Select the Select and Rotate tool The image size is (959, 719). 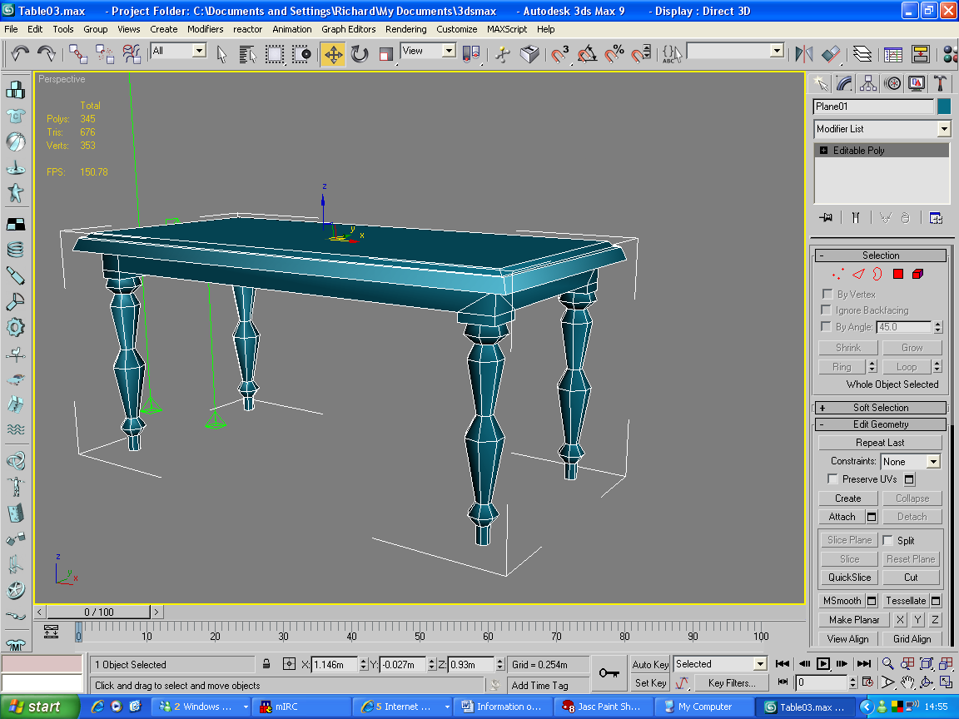360,54
